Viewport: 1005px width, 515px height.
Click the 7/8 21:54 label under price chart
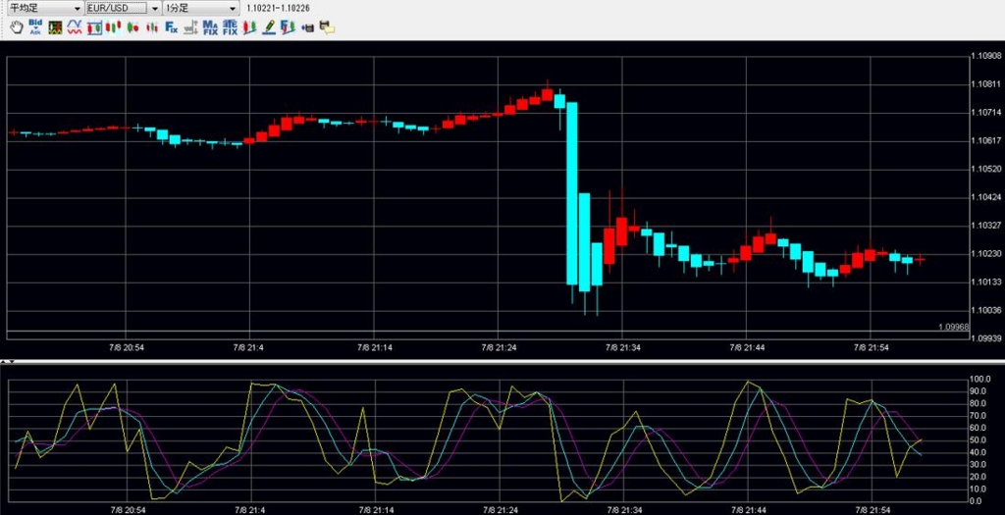click(x=872, y=348)
